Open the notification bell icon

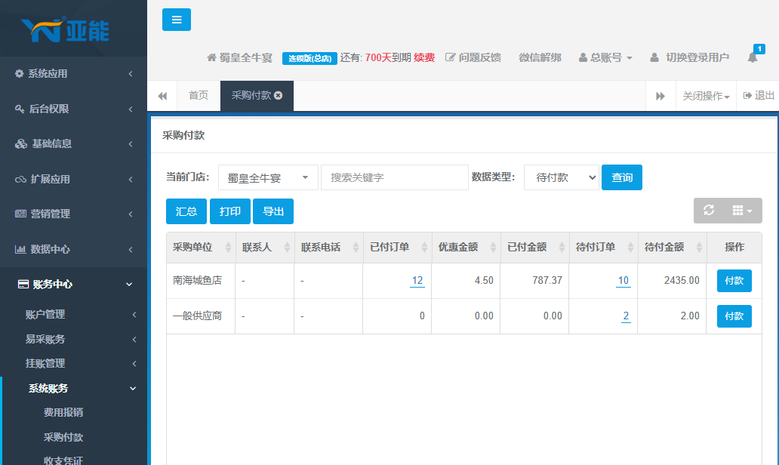click(x=752, y=57)
